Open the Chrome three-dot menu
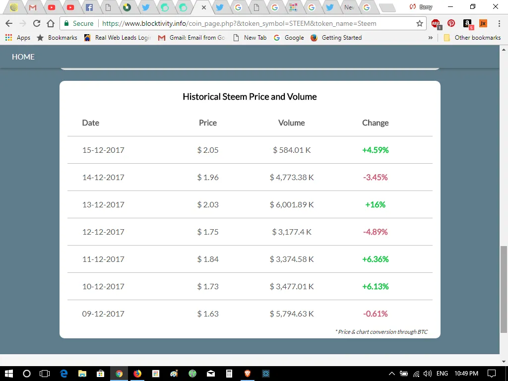The height and width of the screenshot is (381, 508). pyautogui.click(x=499, y=23)
